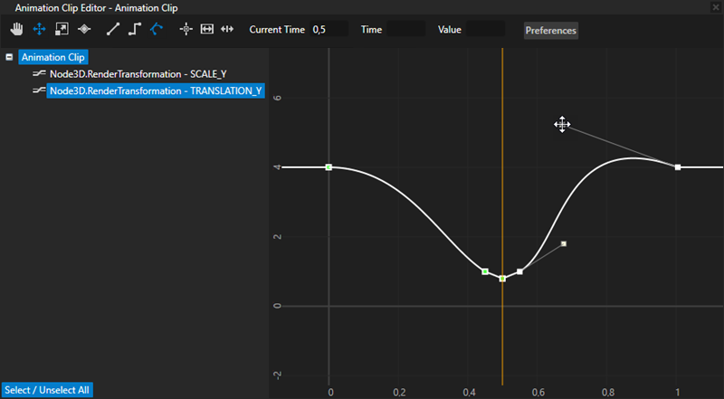This screenshot has height=399, width=724.
Task: Click the crosshair center view icon
Action: pyautogui.click(x=186, y=29)
